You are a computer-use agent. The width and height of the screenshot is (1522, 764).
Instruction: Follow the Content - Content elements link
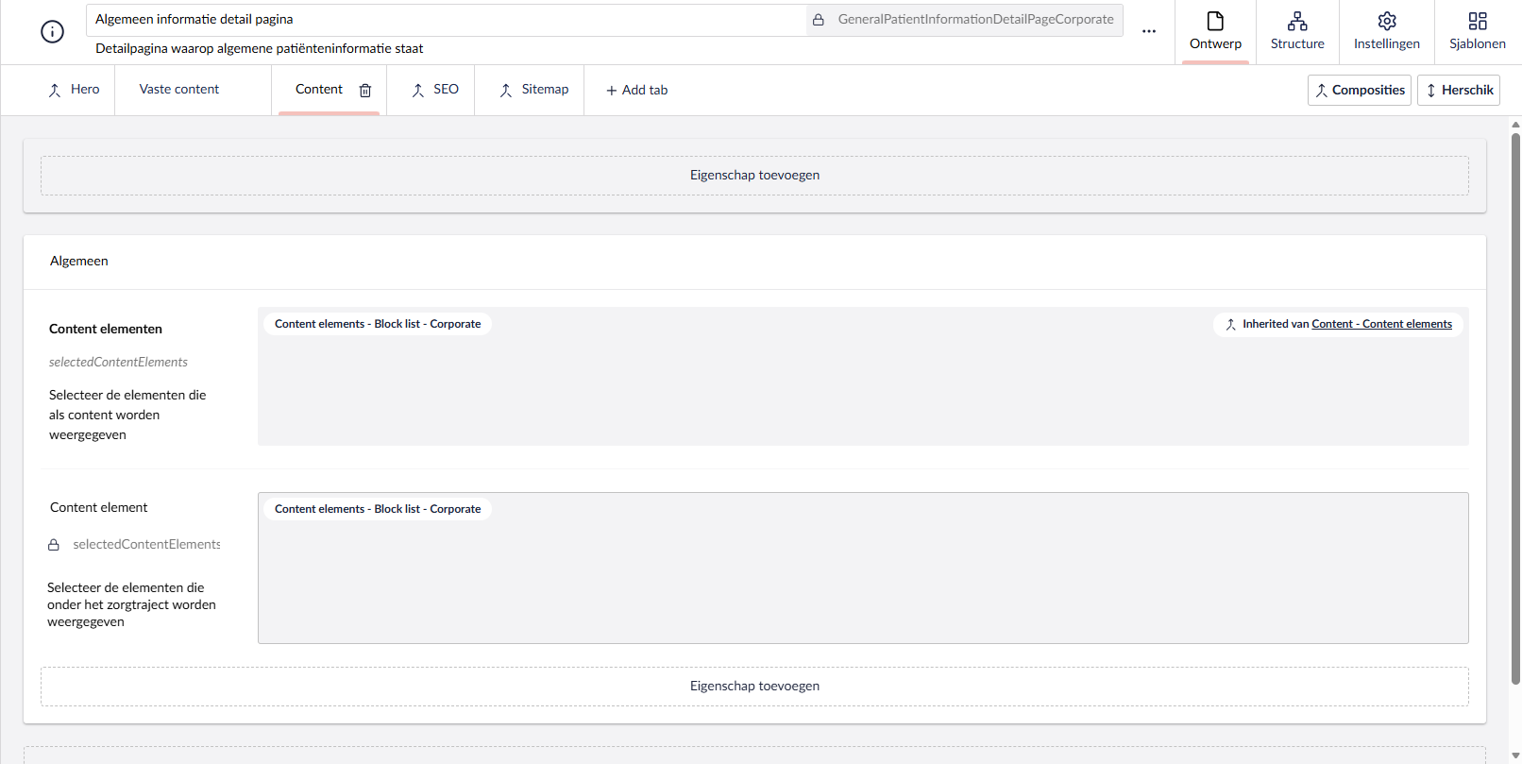tap(1381, 324)
